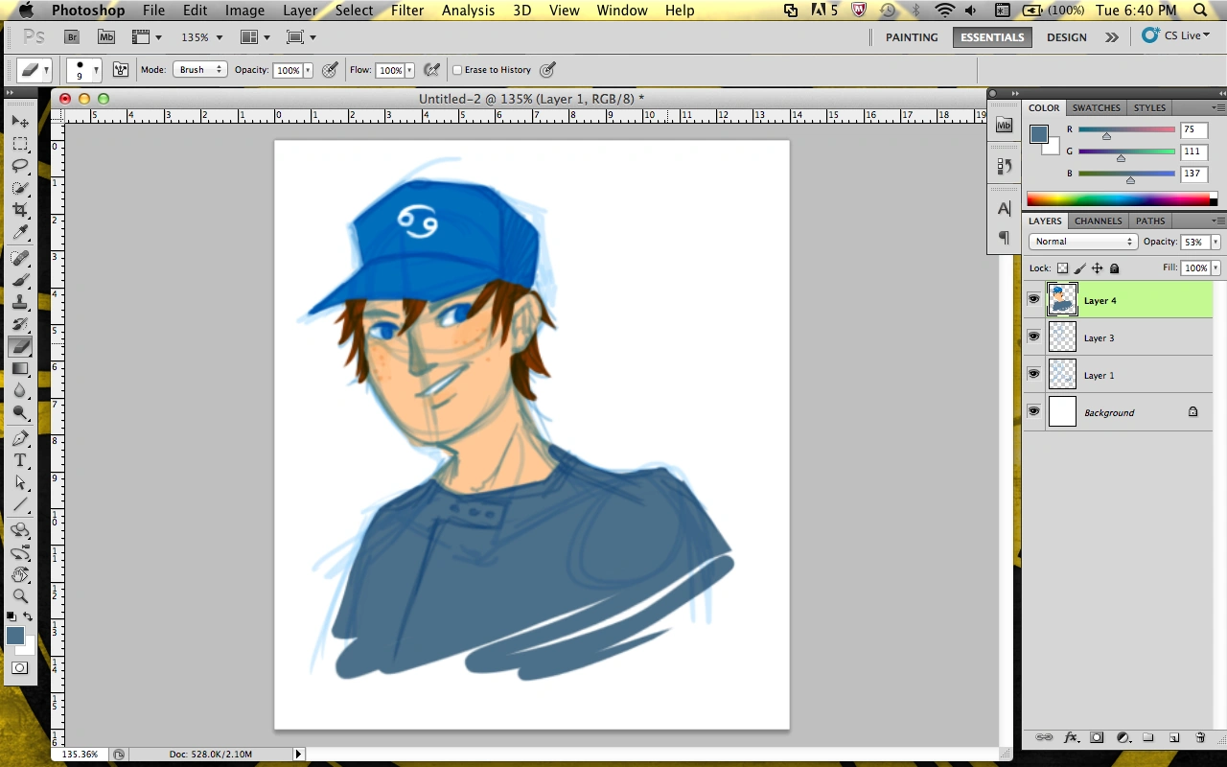Select the Lasso tool
The image size is (1227, 767).
click(x=20, y=166)
